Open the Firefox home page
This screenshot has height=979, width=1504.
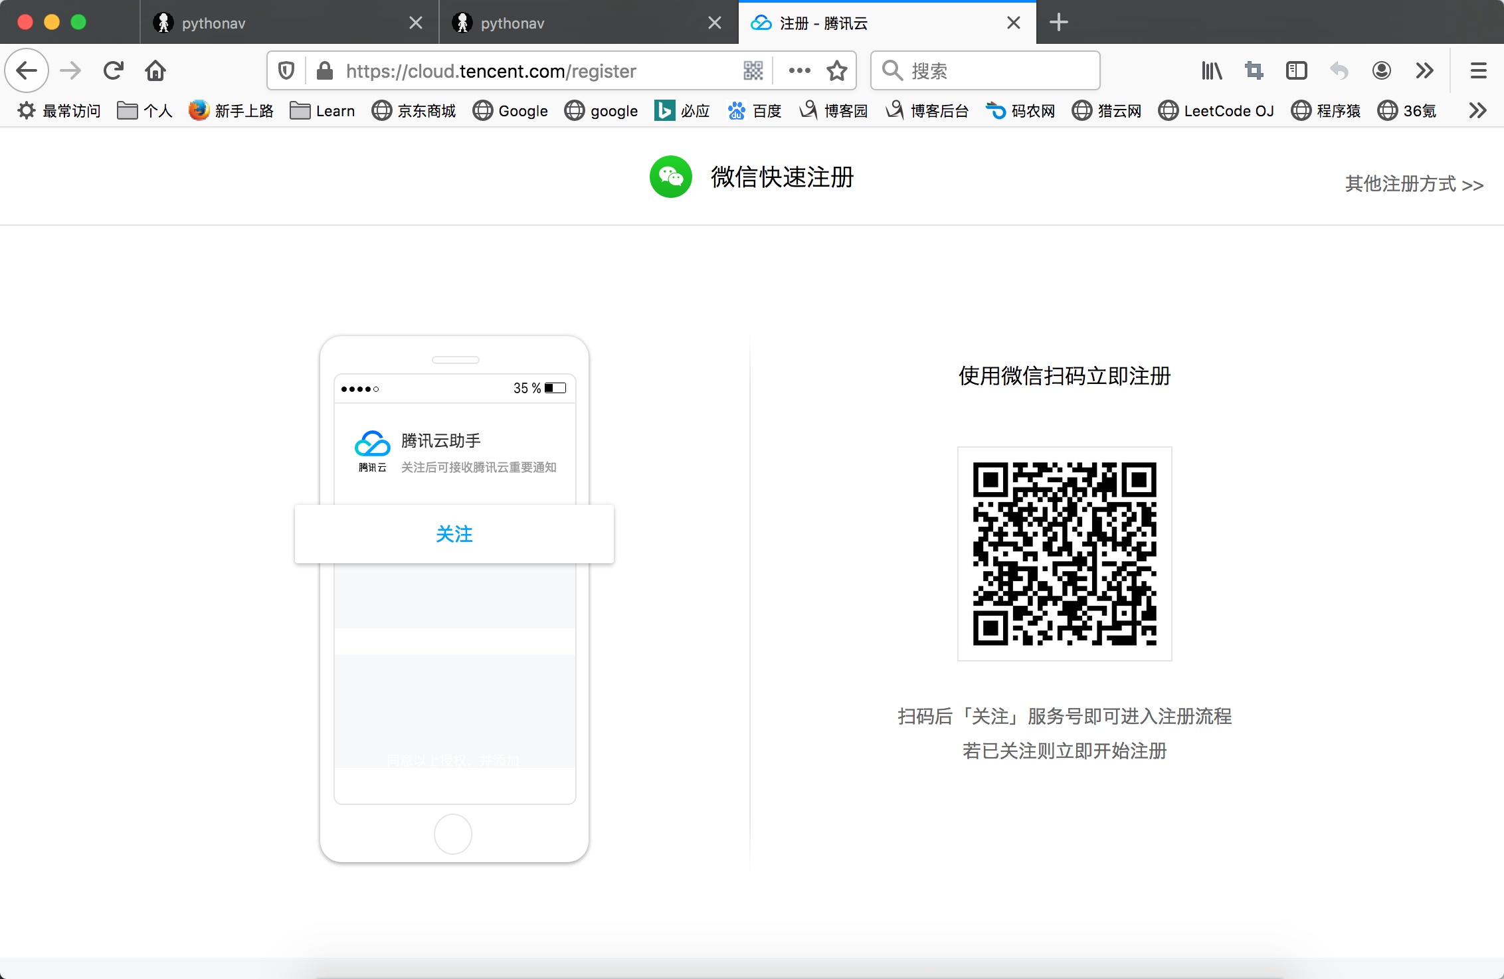pos(155,70)
